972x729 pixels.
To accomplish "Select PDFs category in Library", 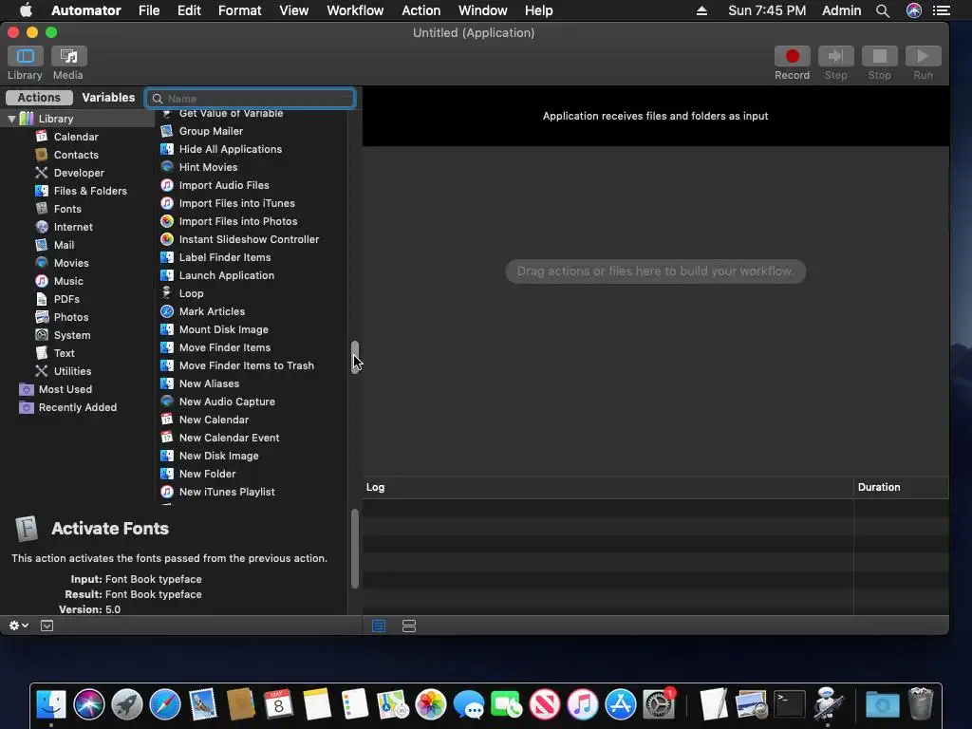I will pos(66,298).
